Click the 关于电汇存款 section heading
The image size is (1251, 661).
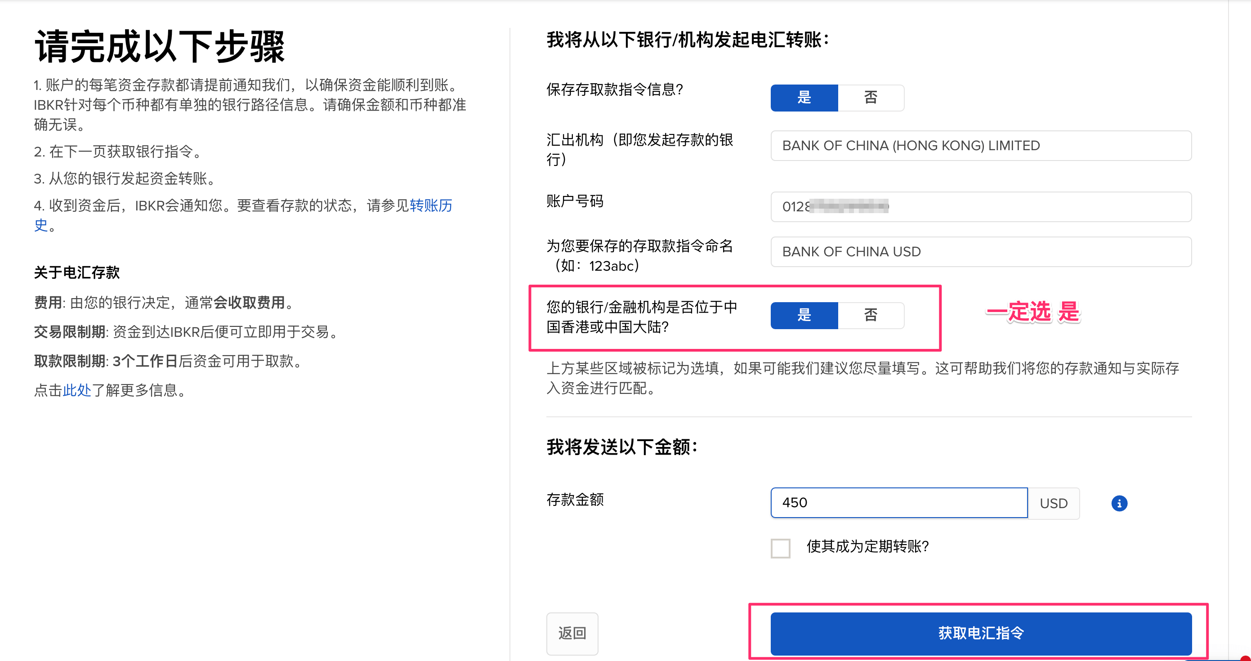pos(77,272)
